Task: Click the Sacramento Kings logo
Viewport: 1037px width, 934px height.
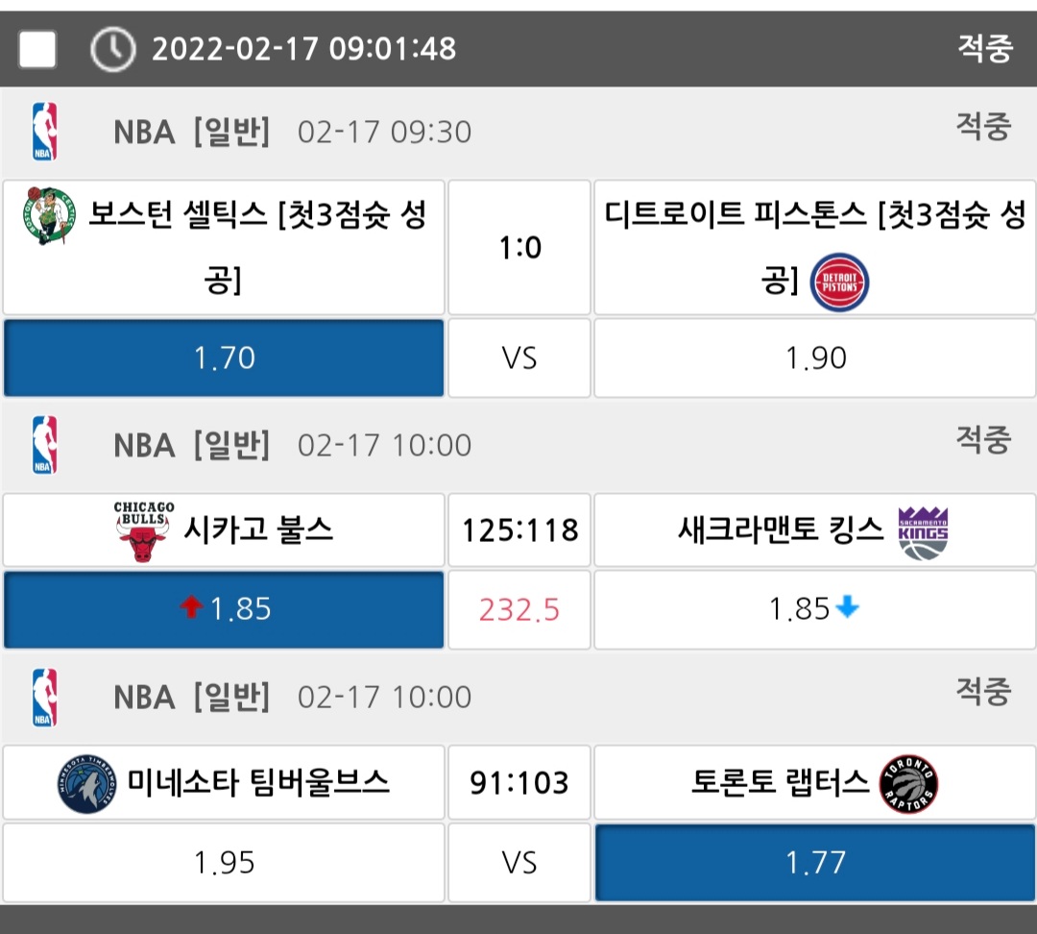Action: pos(922,531)
